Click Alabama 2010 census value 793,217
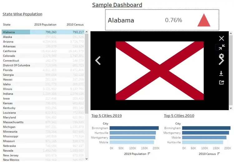Screen dimensions: 234x162 point(78,32)
